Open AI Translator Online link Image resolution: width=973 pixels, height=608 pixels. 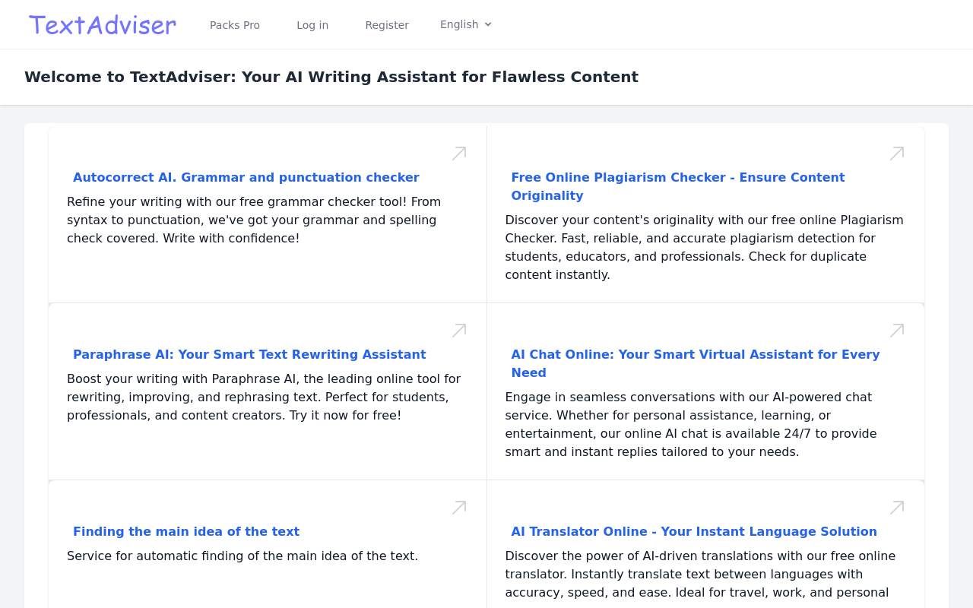(694, 531)
